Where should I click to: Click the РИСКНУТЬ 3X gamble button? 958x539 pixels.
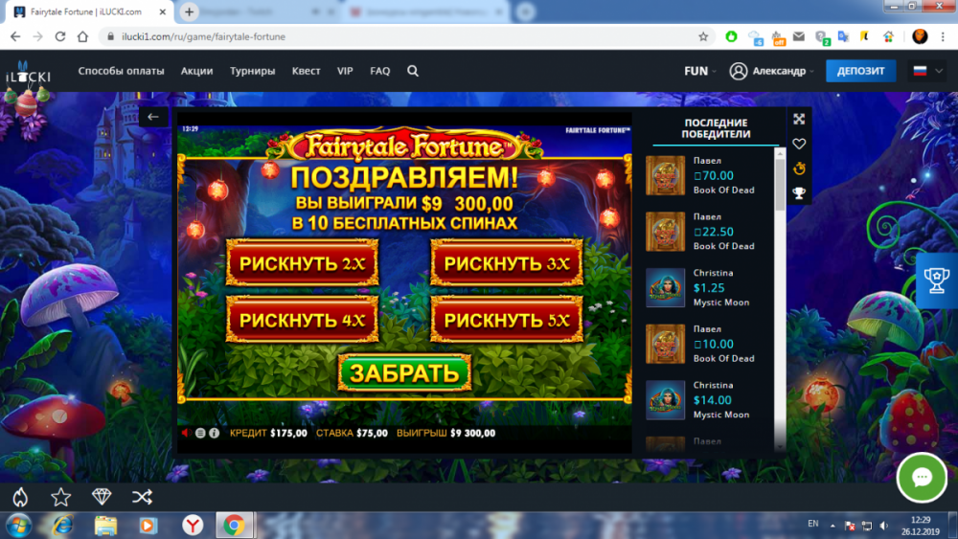tap(507, 263)
